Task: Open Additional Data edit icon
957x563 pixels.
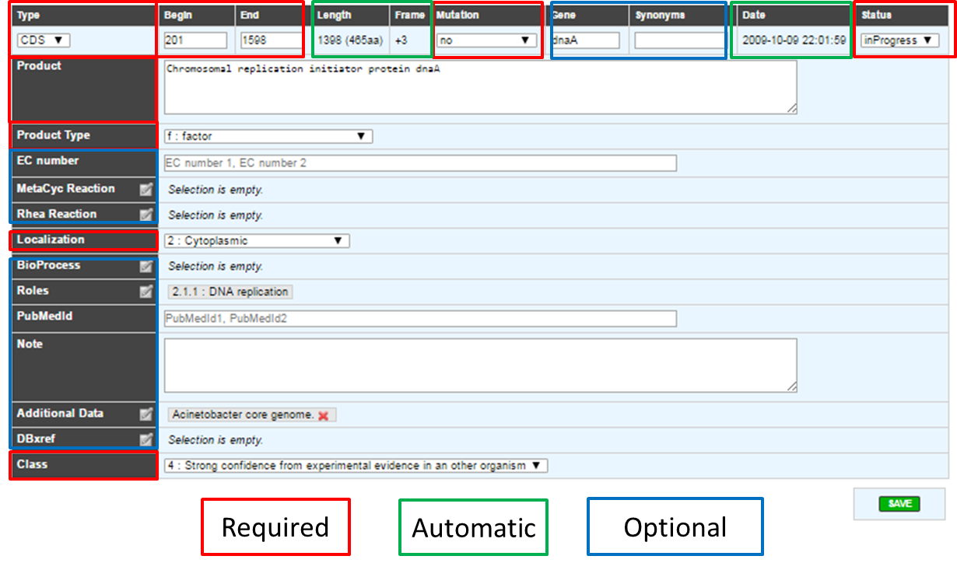Action: [145, 414]
